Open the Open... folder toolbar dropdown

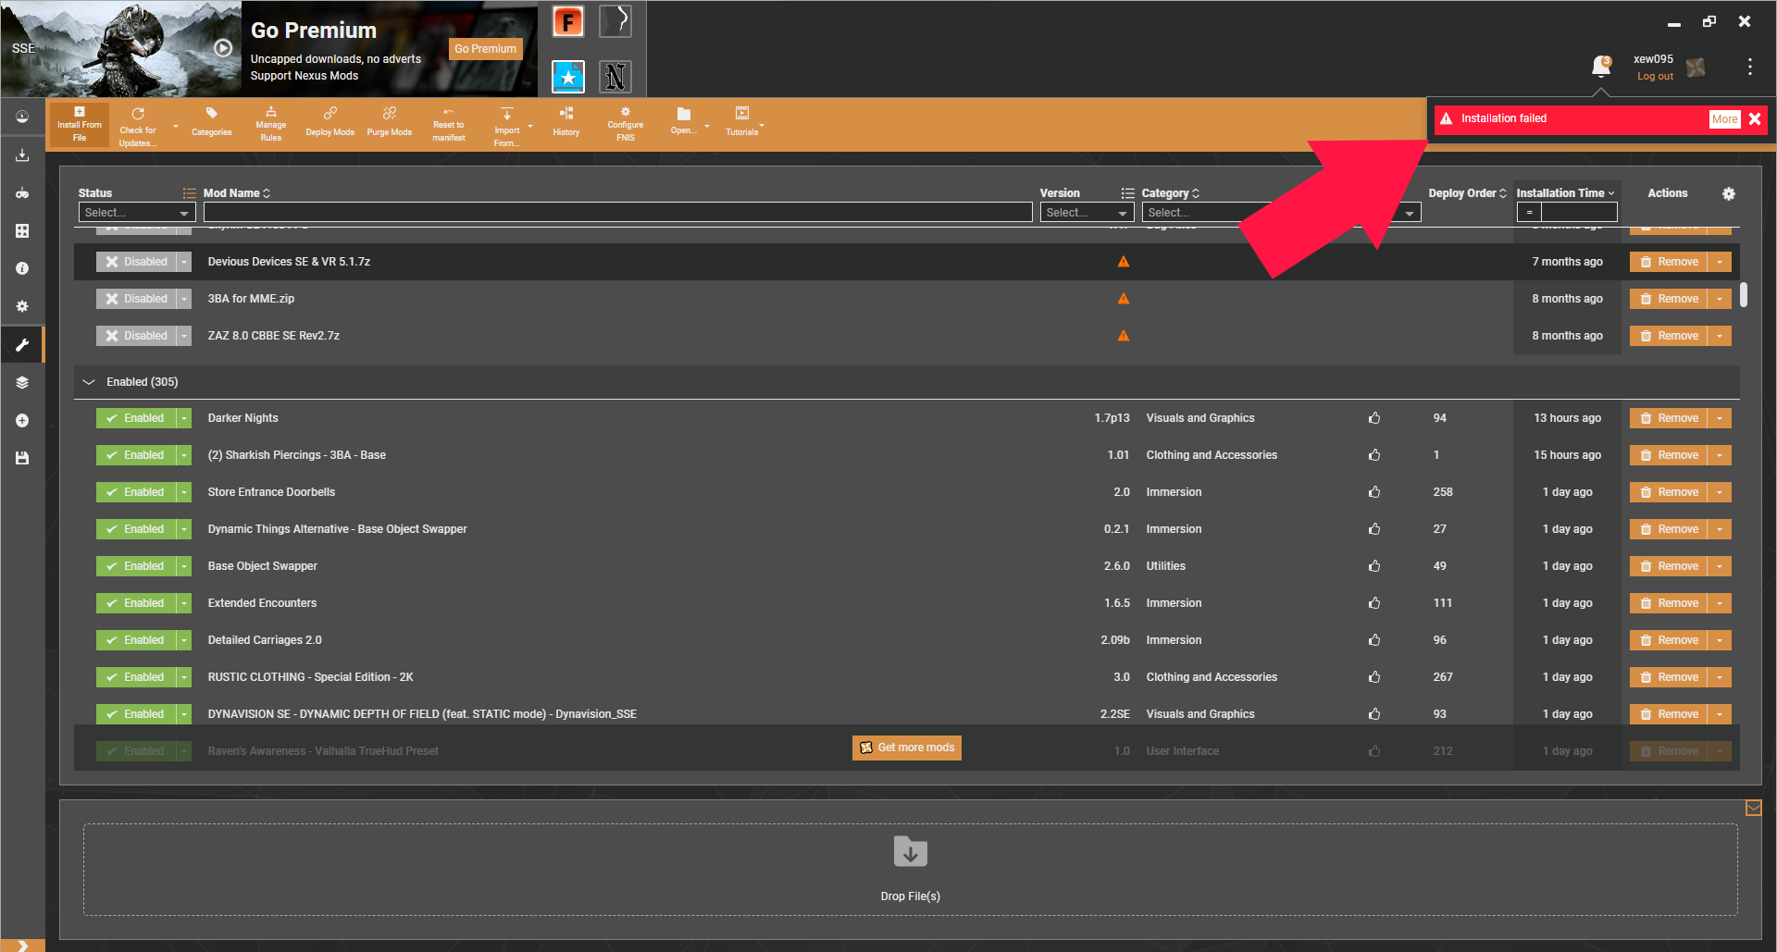[707, 126]
